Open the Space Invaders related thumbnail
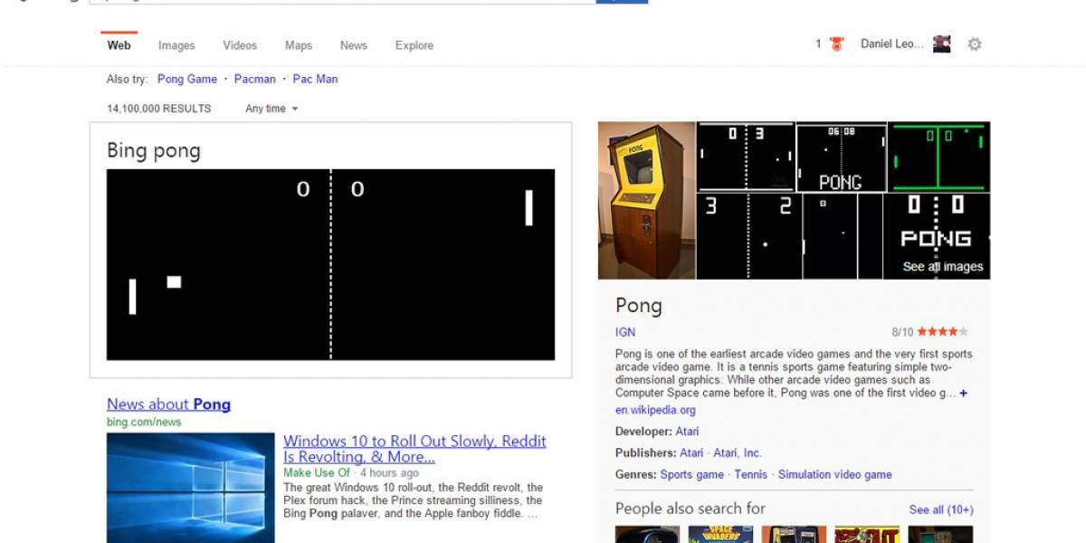This screenshot has width=1086, height=543. click(x=720, y=535)
